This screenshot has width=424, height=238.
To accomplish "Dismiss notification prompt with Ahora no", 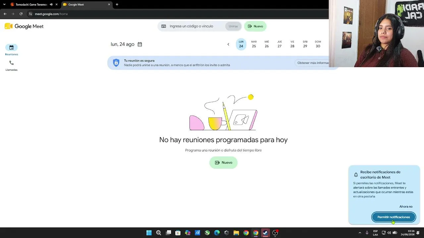I will click(406, 207).
